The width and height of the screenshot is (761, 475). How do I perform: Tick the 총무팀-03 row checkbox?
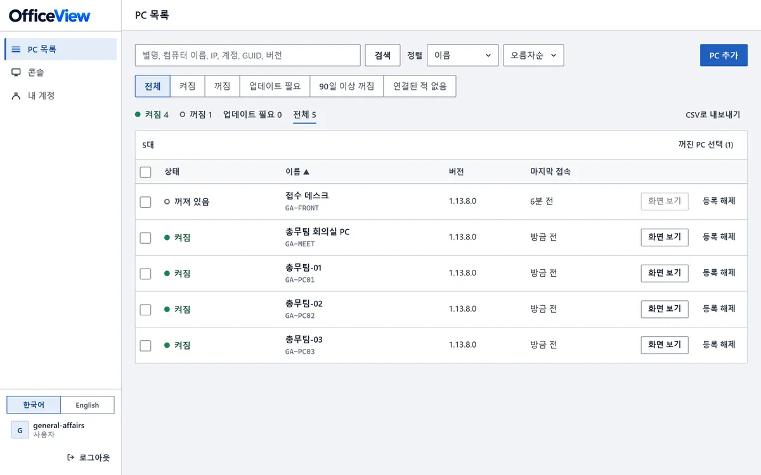[x=146, y=346]
